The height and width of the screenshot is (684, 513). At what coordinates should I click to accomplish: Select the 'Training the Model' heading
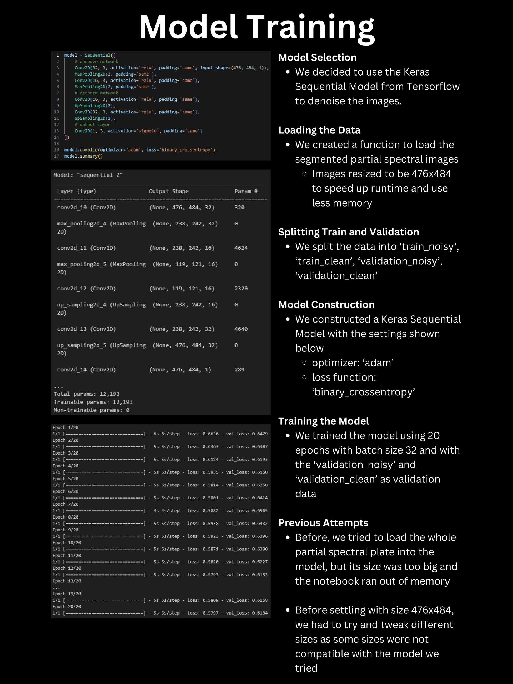pyautogui.click(x=323, y=421)
